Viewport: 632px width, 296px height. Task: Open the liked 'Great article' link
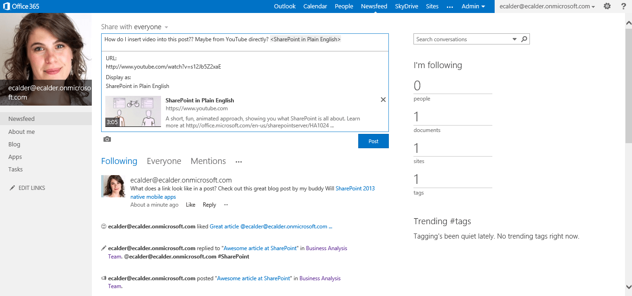[x=271, y=227]
